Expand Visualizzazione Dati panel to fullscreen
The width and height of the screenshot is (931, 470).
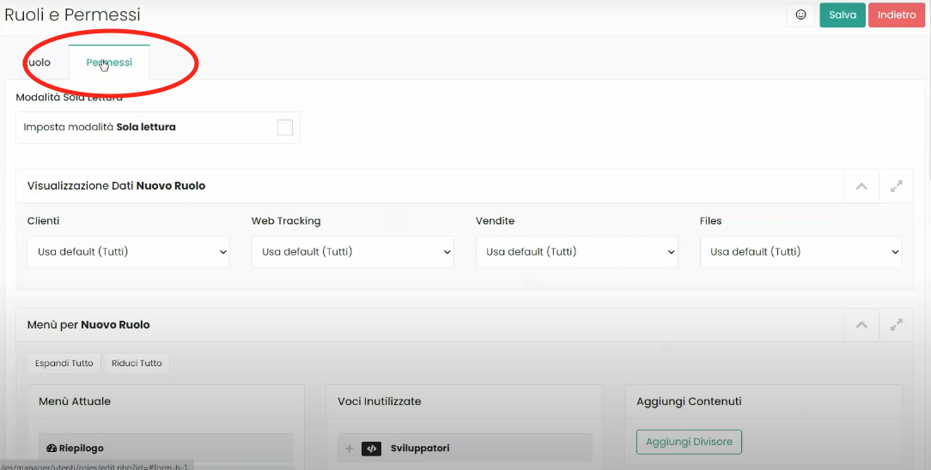(896, 186)
